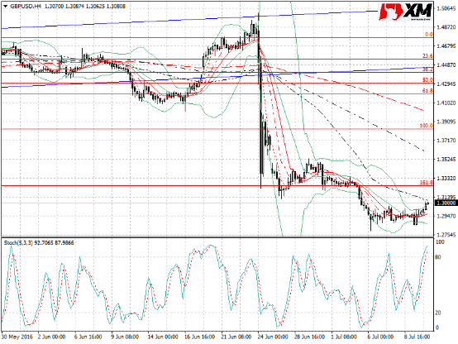Click the dropdown triangle beside GBPUSD,H4
The height and width of the screenshot is (344, 458).
tap(5, 6)
